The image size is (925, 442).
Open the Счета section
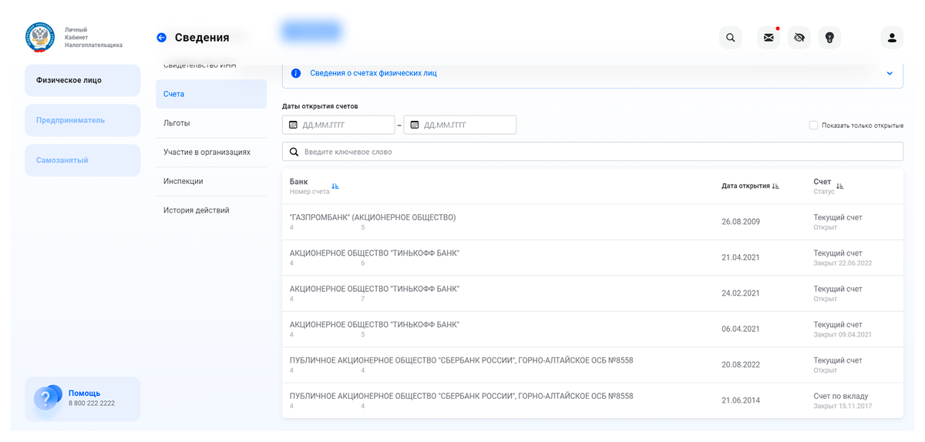(211, 94)
